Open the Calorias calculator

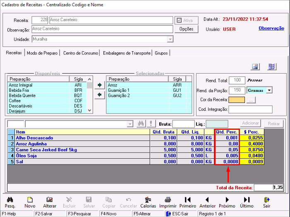(148, 200)
